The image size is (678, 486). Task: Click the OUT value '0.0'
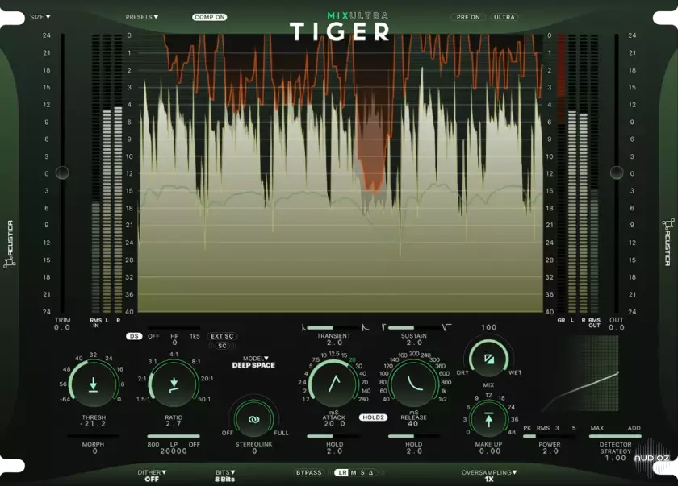pyautogui.click(x=617, y=327)
